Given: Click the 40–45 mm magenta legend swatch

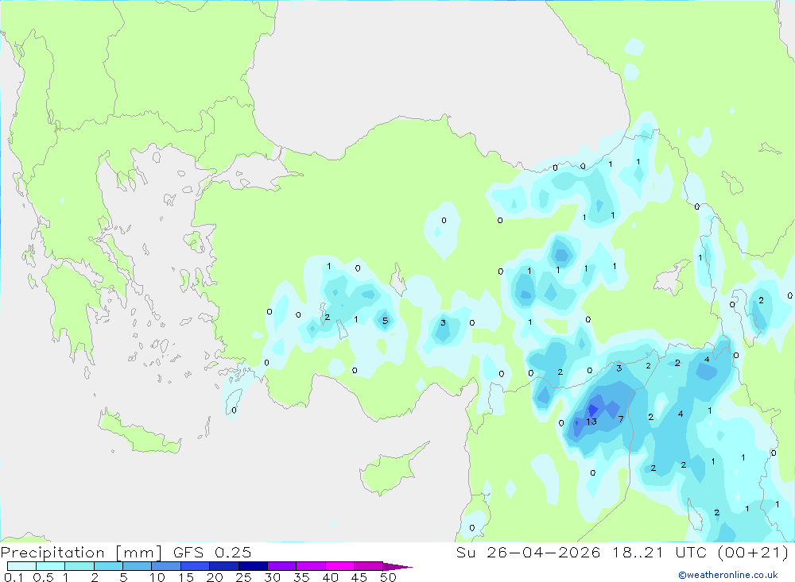Looking at the screenshot, I should [x=339, y=566].
